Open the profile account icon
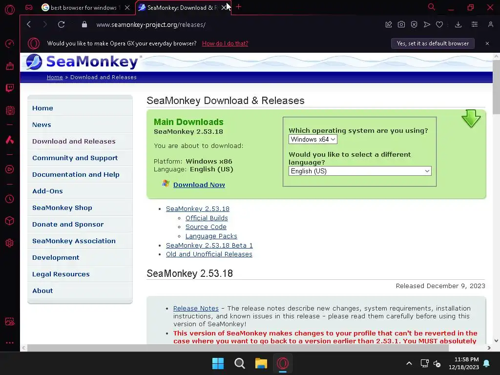 490,24
